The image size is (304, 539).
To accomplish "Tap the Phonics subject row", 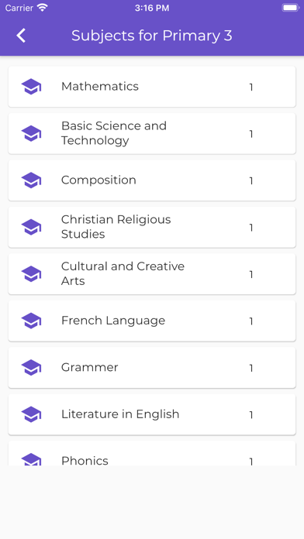I will [152, 453].
